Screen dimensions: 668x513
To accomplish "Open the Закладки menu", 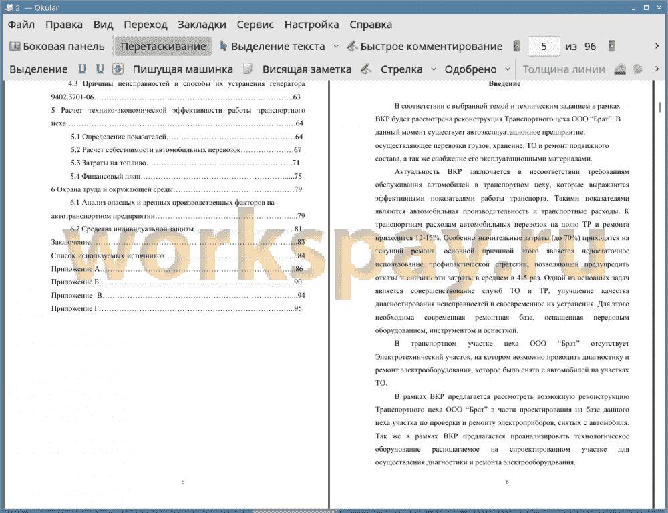I will pyautogui.click(x=202, y=25).
